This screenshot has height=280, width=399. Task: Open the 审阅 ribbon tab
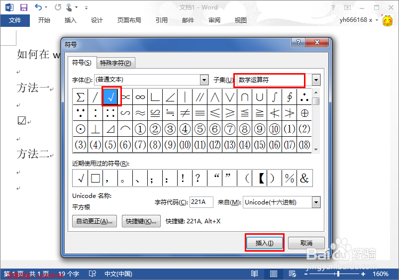pos(214,20)
